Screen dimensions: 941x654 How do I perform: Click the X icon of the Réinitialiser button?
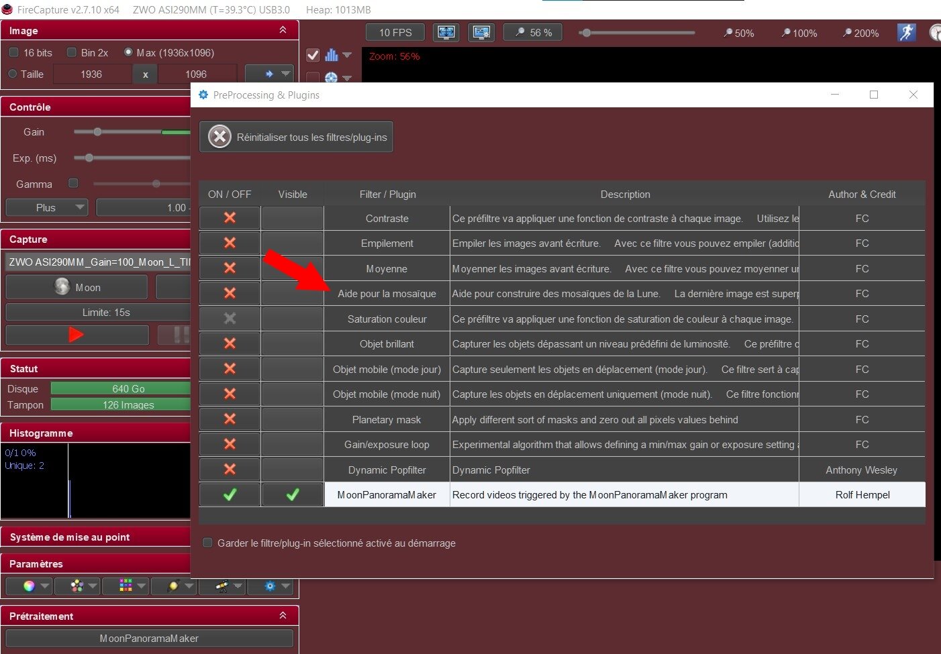[x=219, y=137]
